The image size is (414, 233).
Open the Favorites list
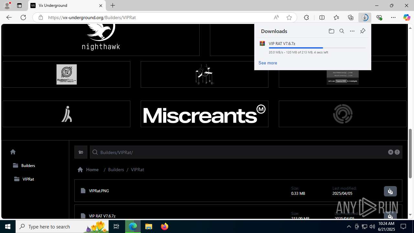click(x=336, y=17)
